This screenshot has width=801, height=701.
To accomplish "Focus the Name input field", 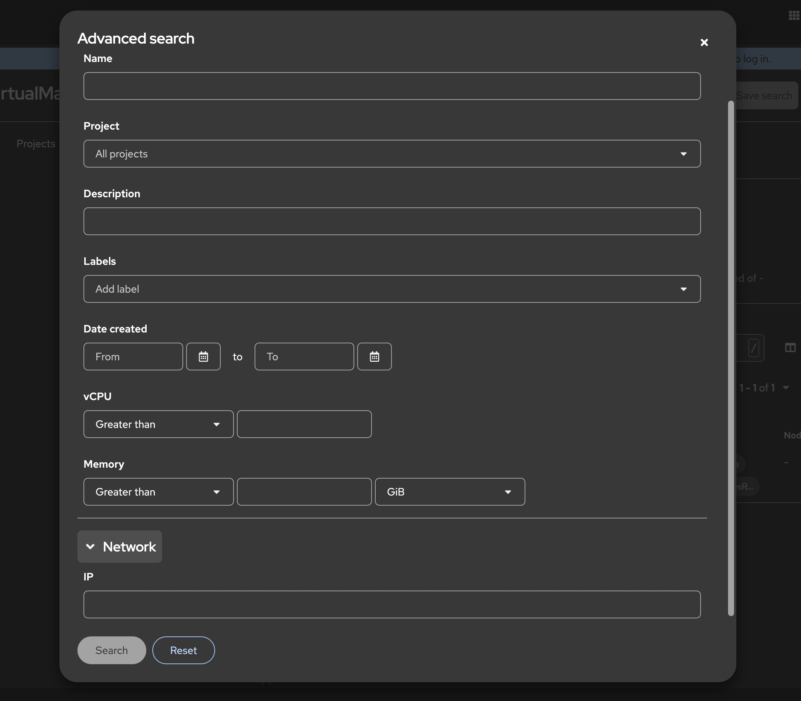I will pos(391,86).
